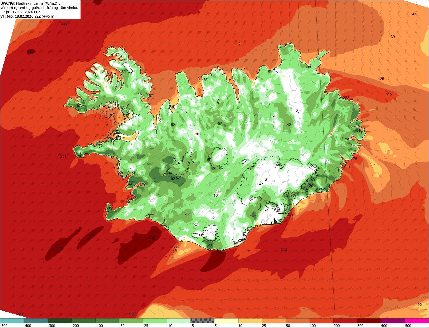429x328 pixels.
Task: Click the map value 175
Action: tap(354, 159)
